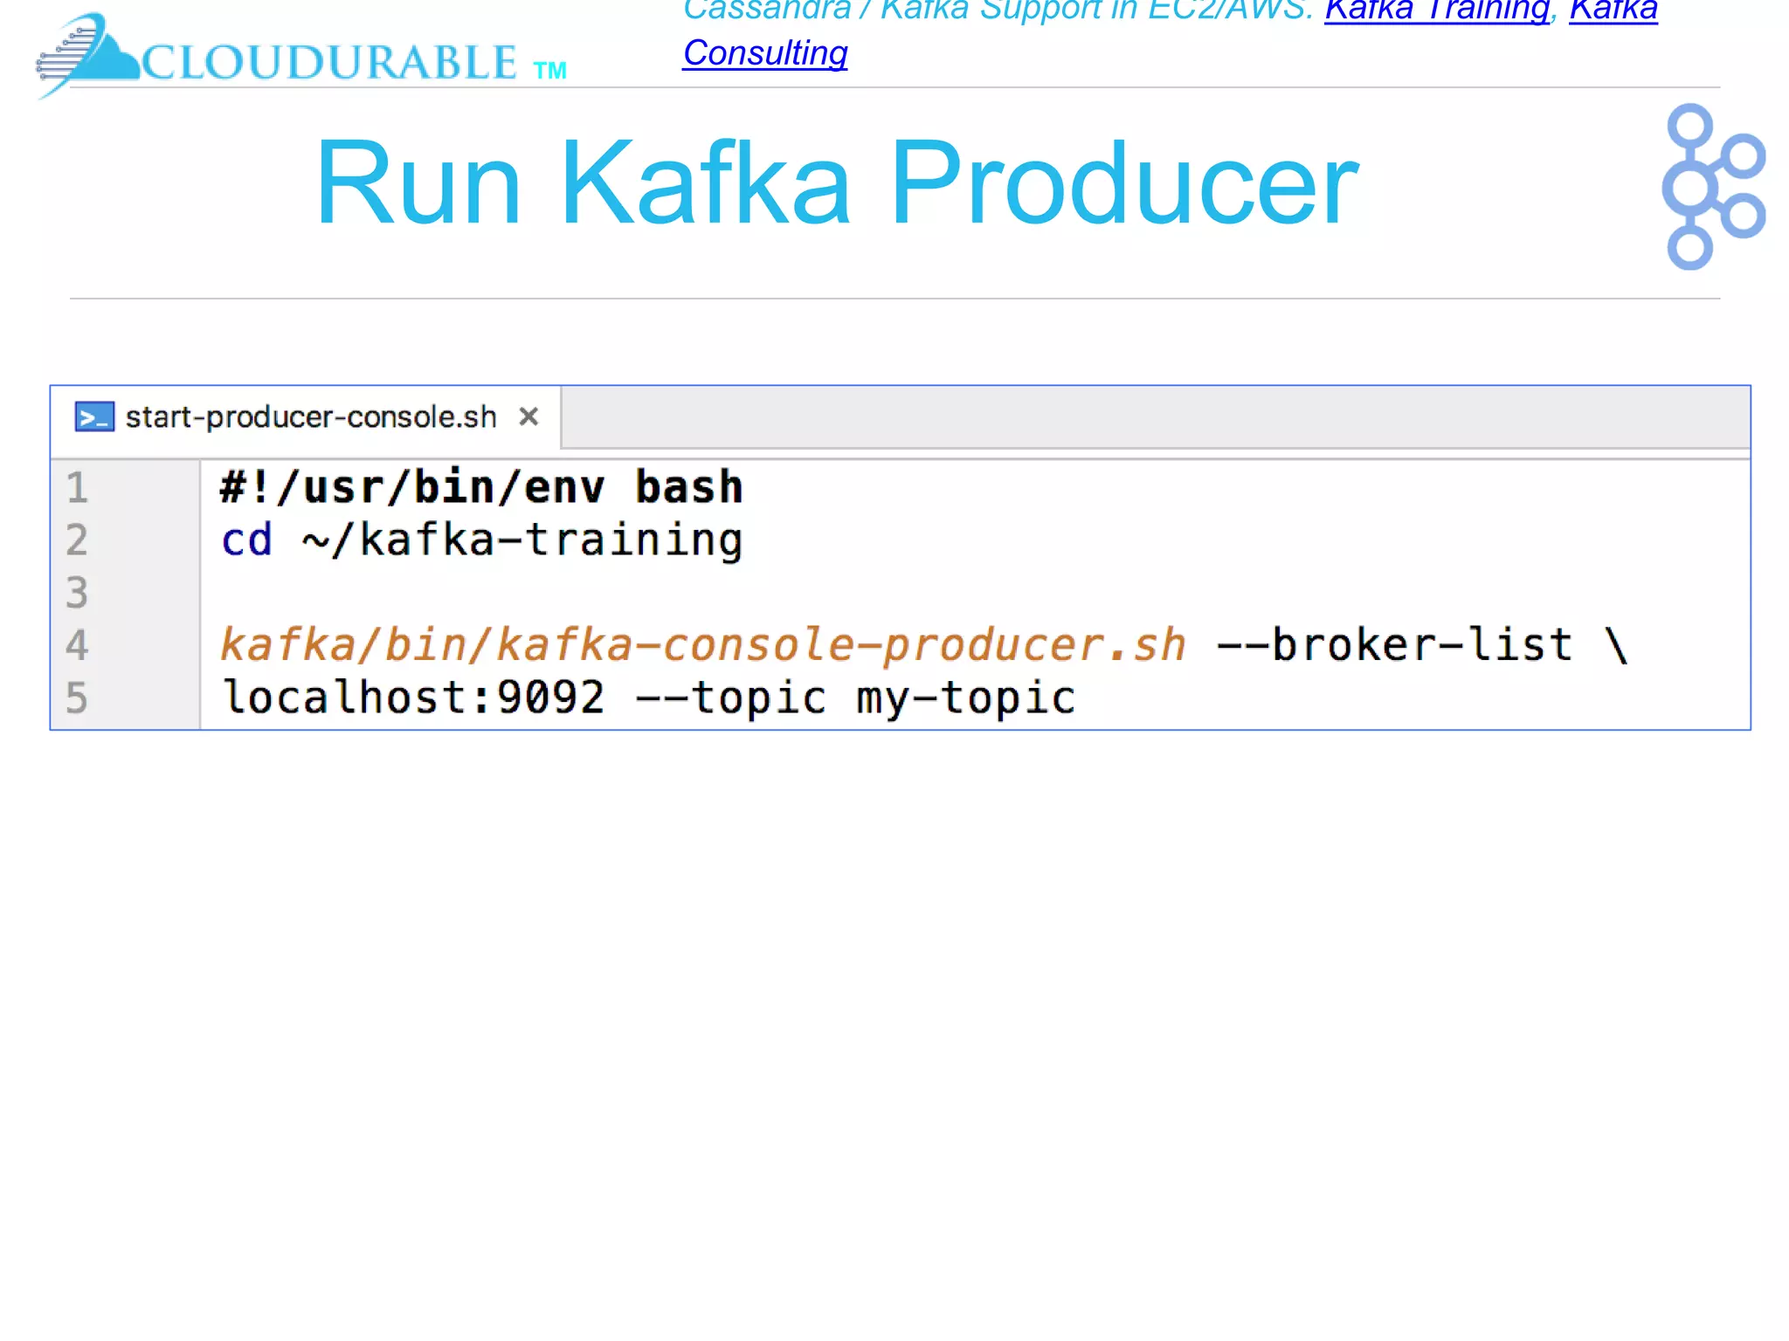Click line number 3 in gutter
The height and width of the screenshot is (1341, 1789).
pyautogui.click(x=78, y=593)
